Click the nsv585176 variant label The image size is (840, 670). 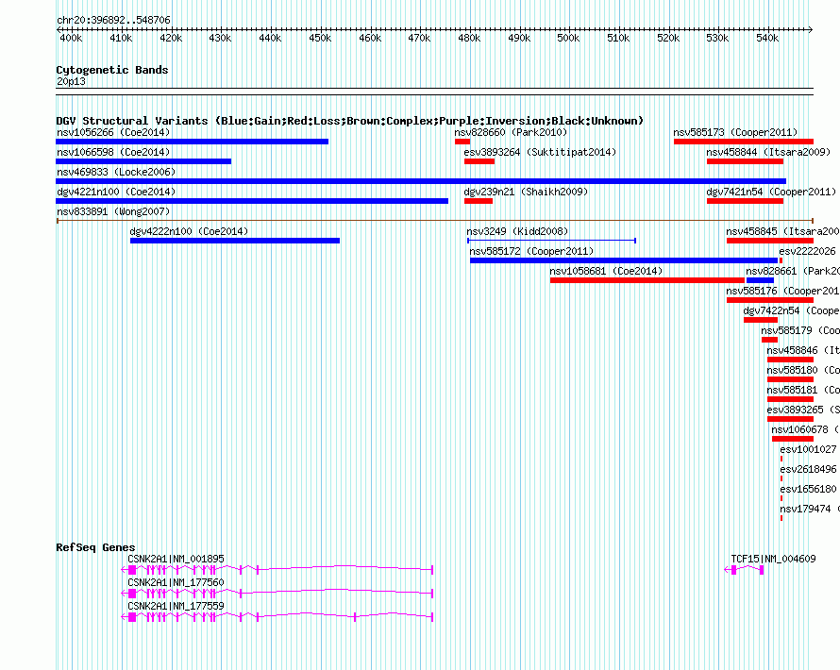click(782, 291)
